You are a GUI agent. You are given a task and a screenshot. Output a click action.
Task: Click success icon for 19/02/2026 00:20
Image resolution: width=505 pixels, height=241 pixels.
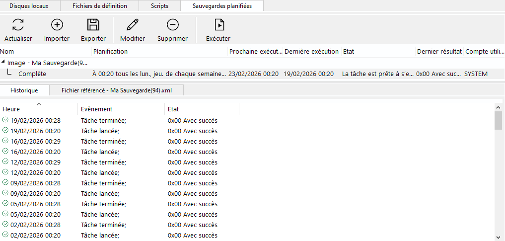5,130
